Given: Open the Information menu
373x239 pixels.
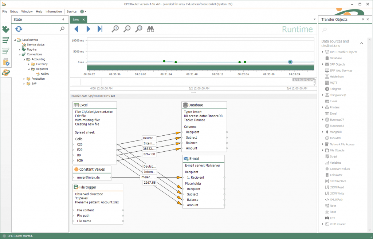Looking at the screenshot, I should click(x=54, y=11).
